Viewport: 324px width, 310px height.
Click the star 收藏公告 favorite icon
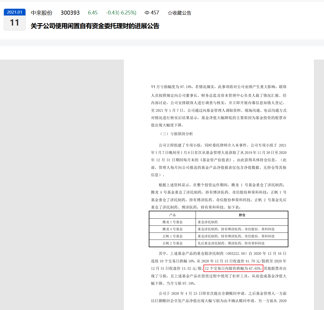pos(170,13)
